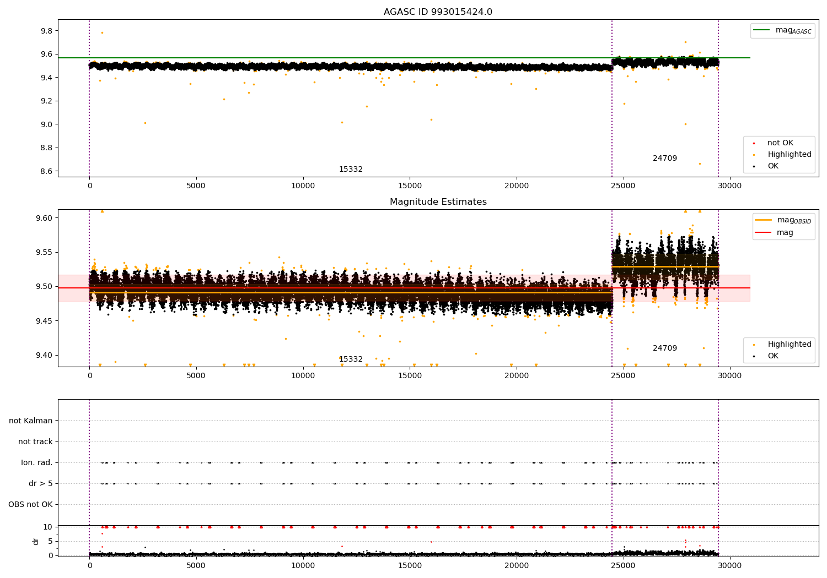Image resolution: width=827 pixels, height=578 pixels.
Task: Click the '15332' annotation in Magnitude Estimates plot
Action: tap(351, 359)
